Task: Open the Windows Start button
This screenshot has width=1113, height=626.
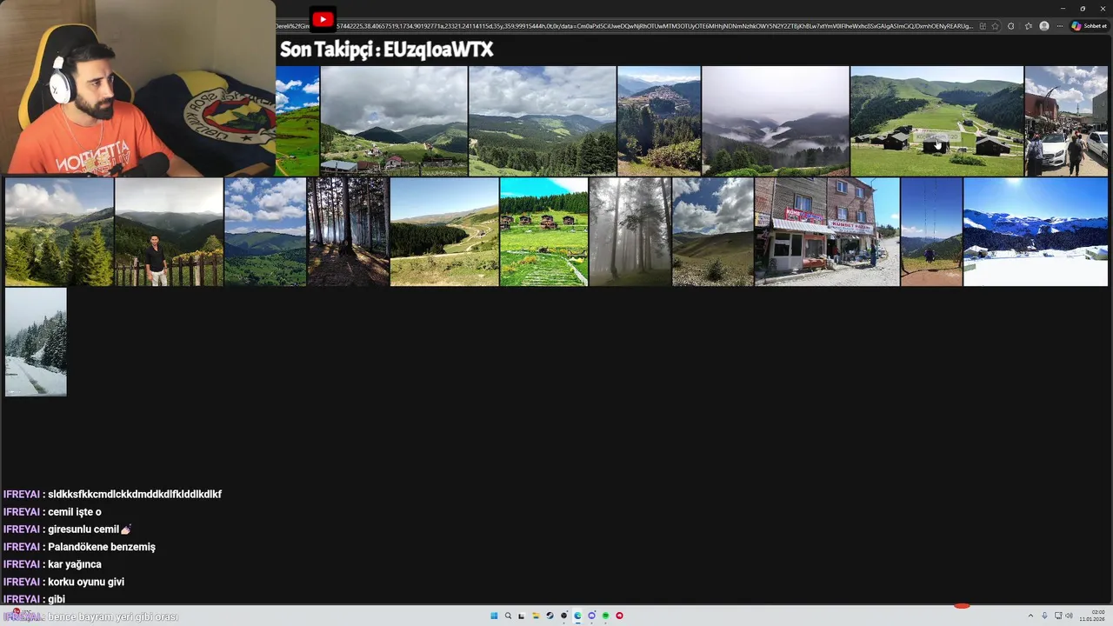Action: tap(494, 616)
